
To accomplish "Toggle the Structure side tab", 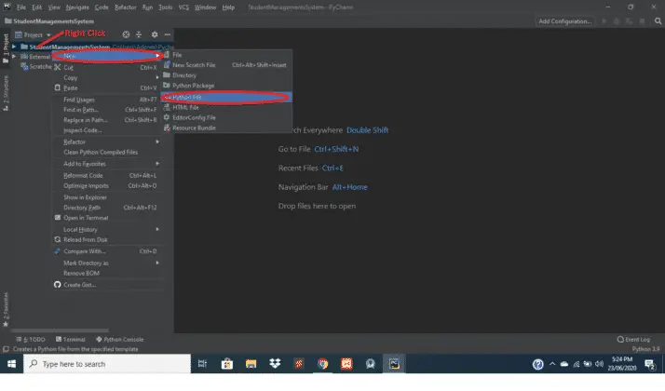I will [6, 93].
